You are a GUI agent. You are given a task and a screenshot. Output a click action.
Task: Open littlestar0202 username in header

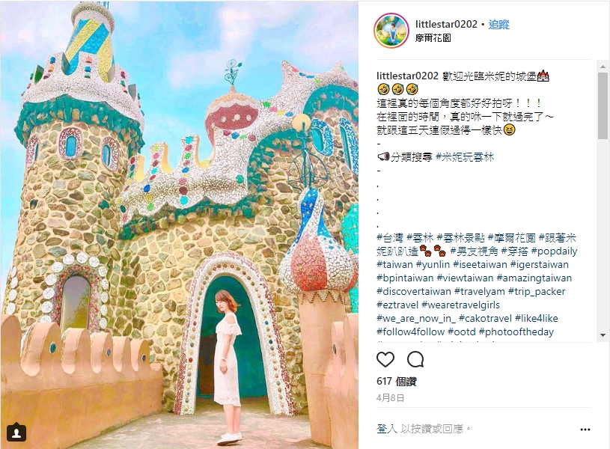tap(446, 24)
